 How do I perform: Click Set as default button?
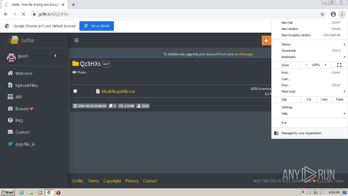97,26
